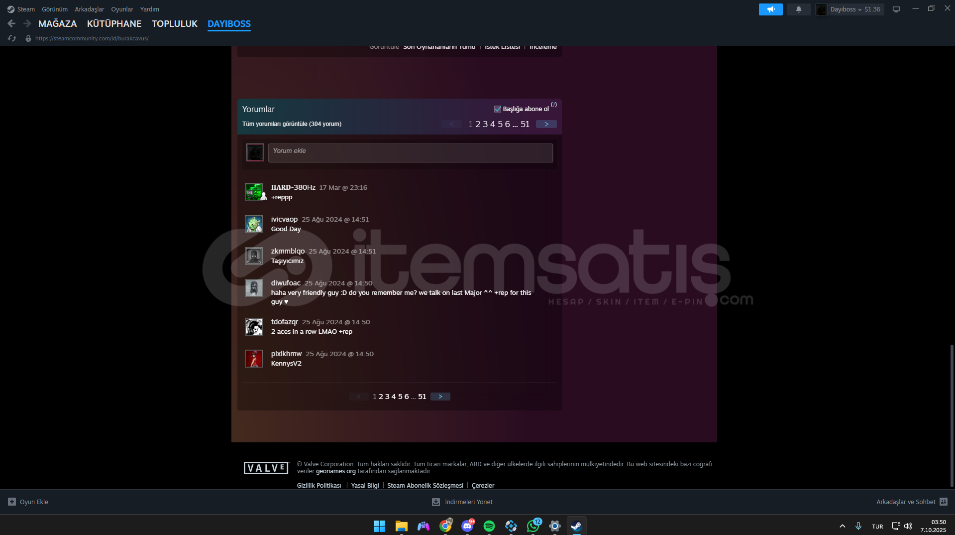
Task: Open the friends list icon beside Arkadaşlar ve Sohbet
Action: 944,502
